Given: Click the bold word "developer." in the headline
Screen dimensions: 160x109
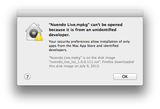Looking at the screenshot, I should (x=59, y=35).
